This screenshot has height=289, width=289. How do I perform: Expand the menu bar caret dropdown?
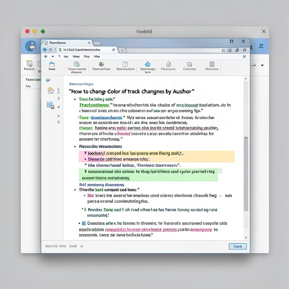tap(53, 56)
